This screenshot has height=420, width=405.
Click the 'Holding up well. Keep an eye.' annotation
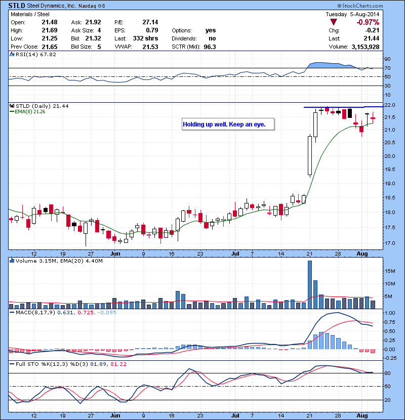pos(228,124)
